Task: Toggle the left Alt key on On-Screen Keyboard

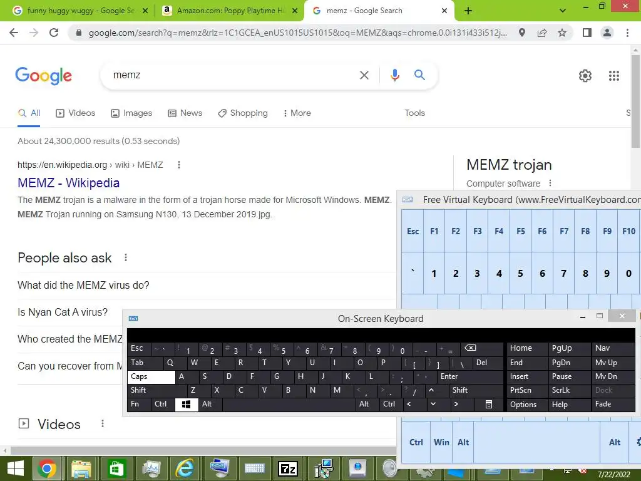Action: click(x=210, y=404)
